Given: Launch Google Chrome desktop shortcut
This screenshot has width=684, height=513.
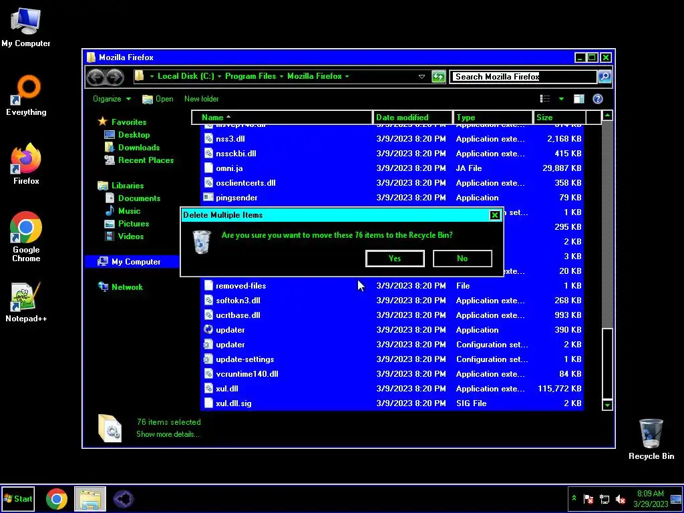Looking at the screenshot, I should point(26,236).
